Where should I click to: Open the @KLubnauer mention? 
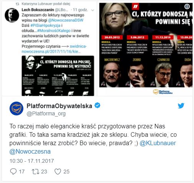(158, 143)
